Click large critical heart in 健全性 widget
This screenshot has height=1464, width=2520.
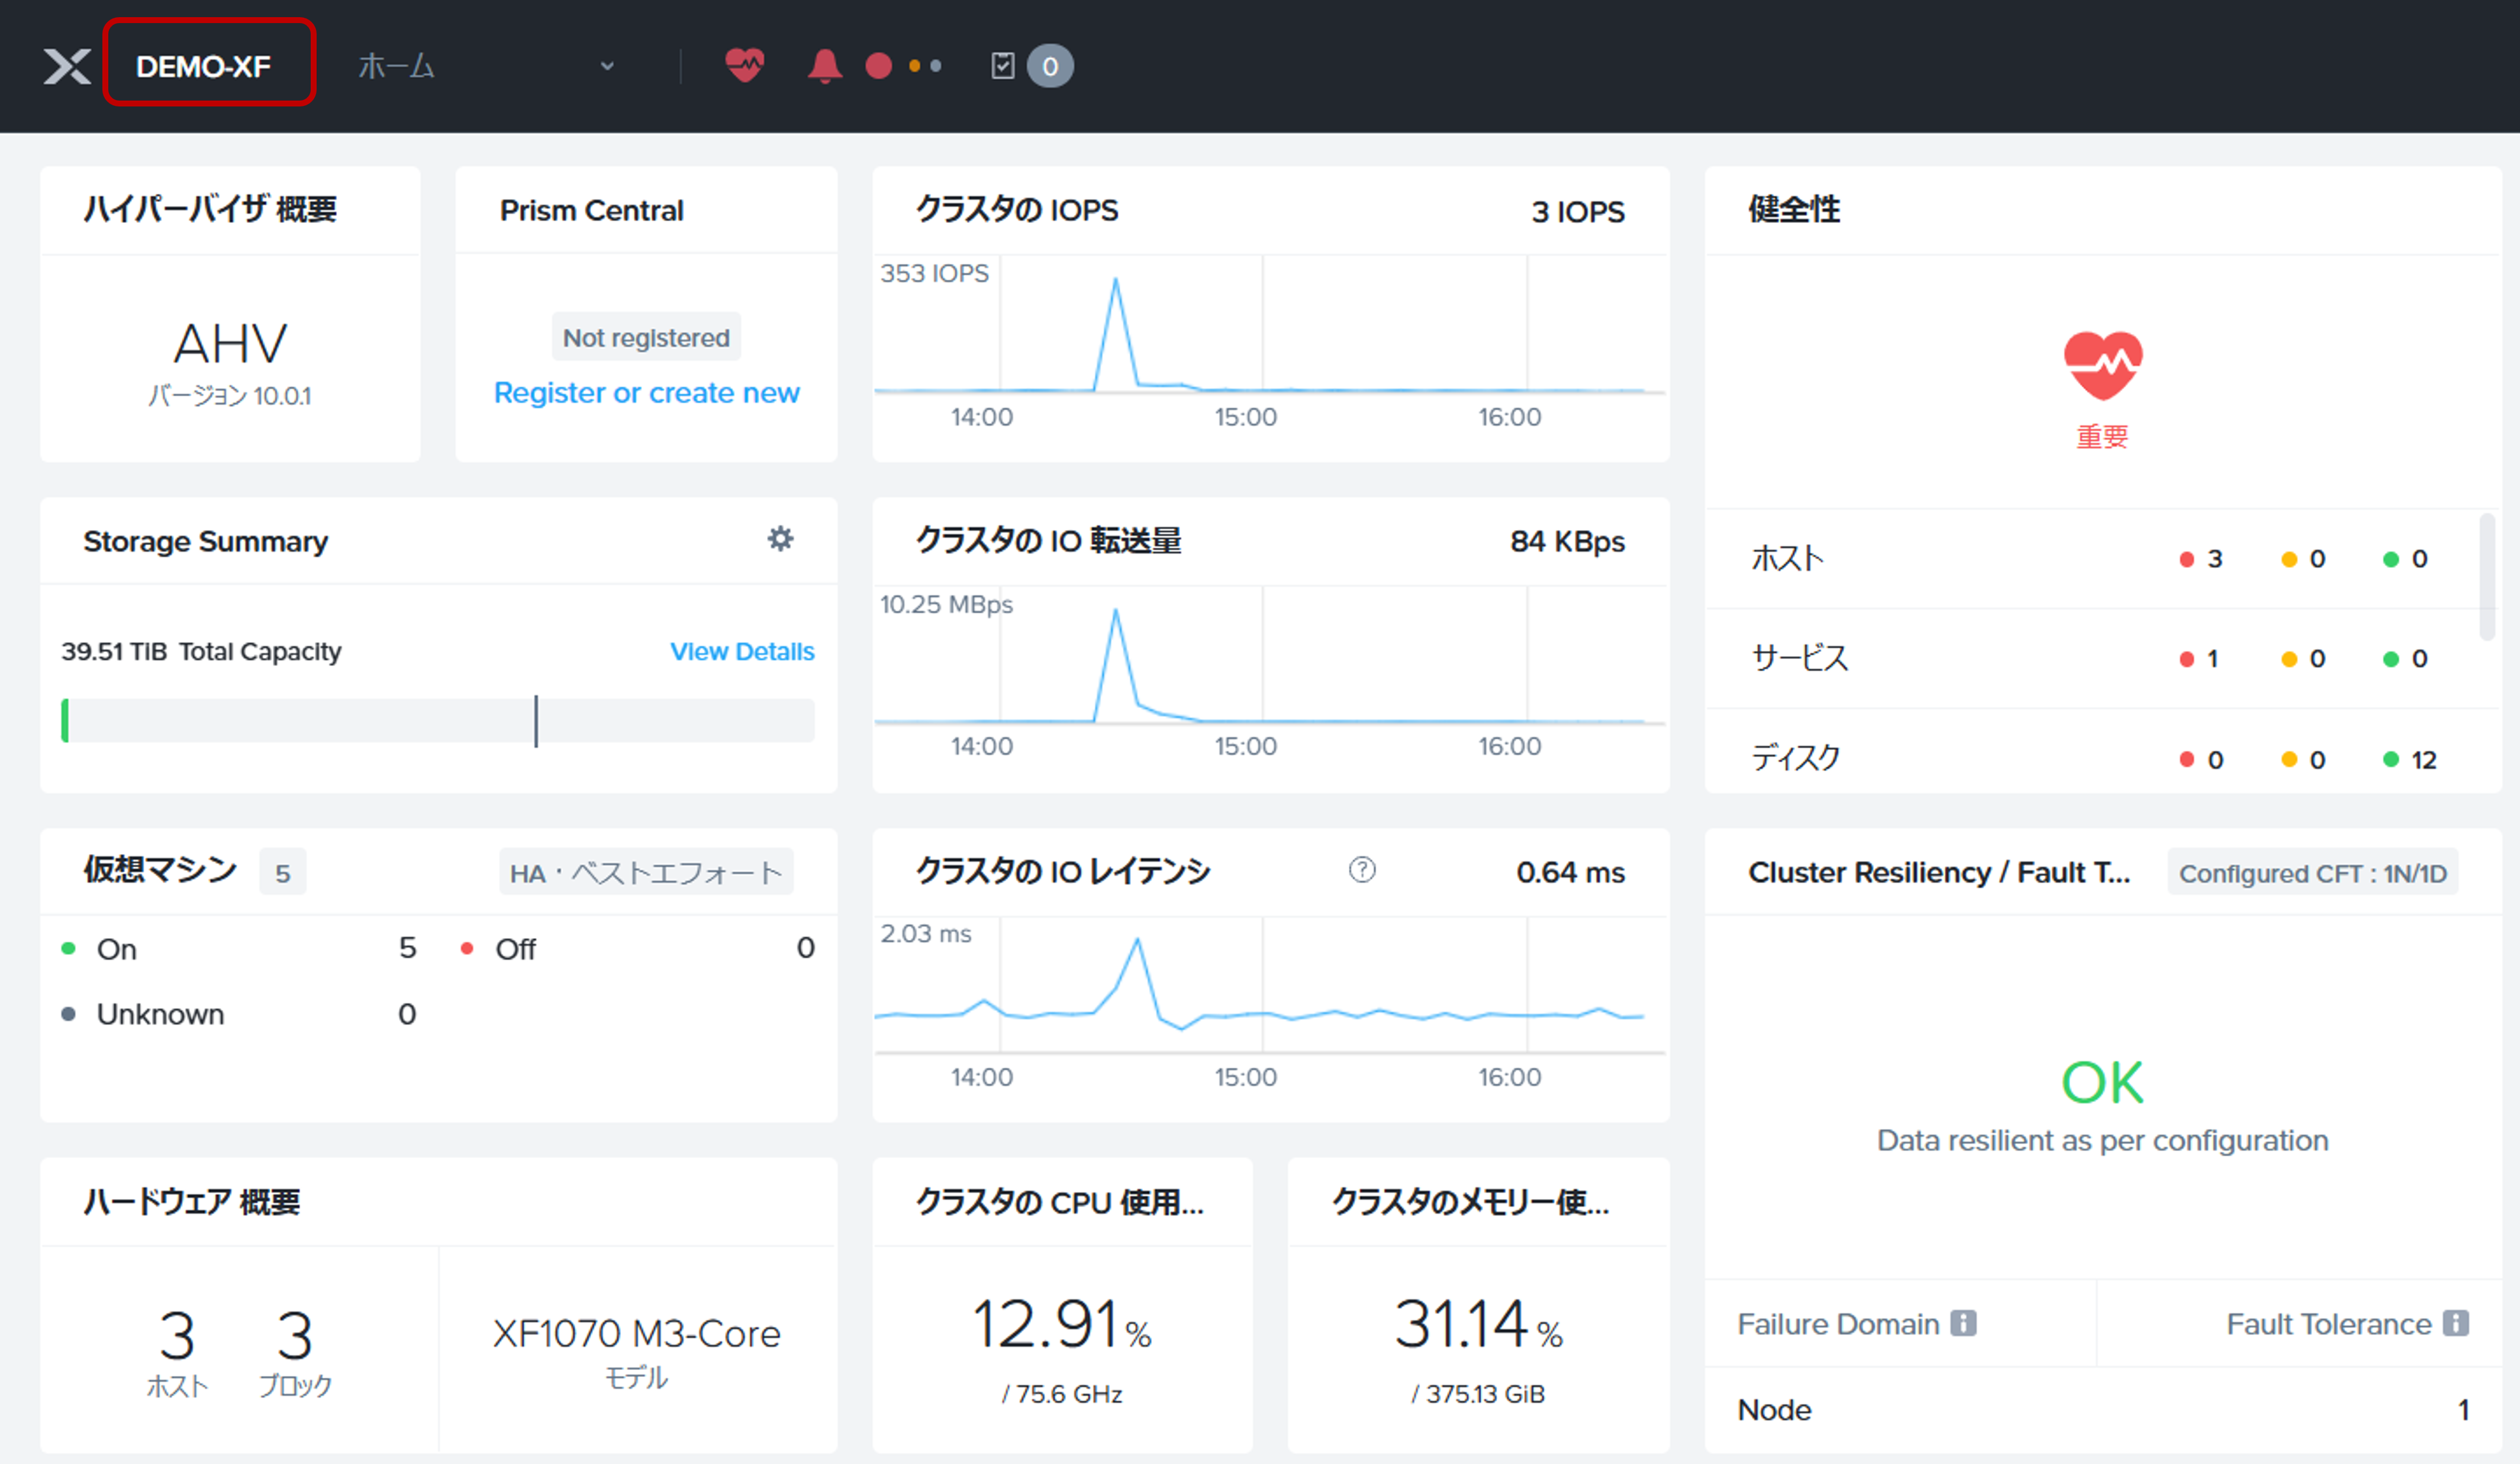tap(2102, 365)
